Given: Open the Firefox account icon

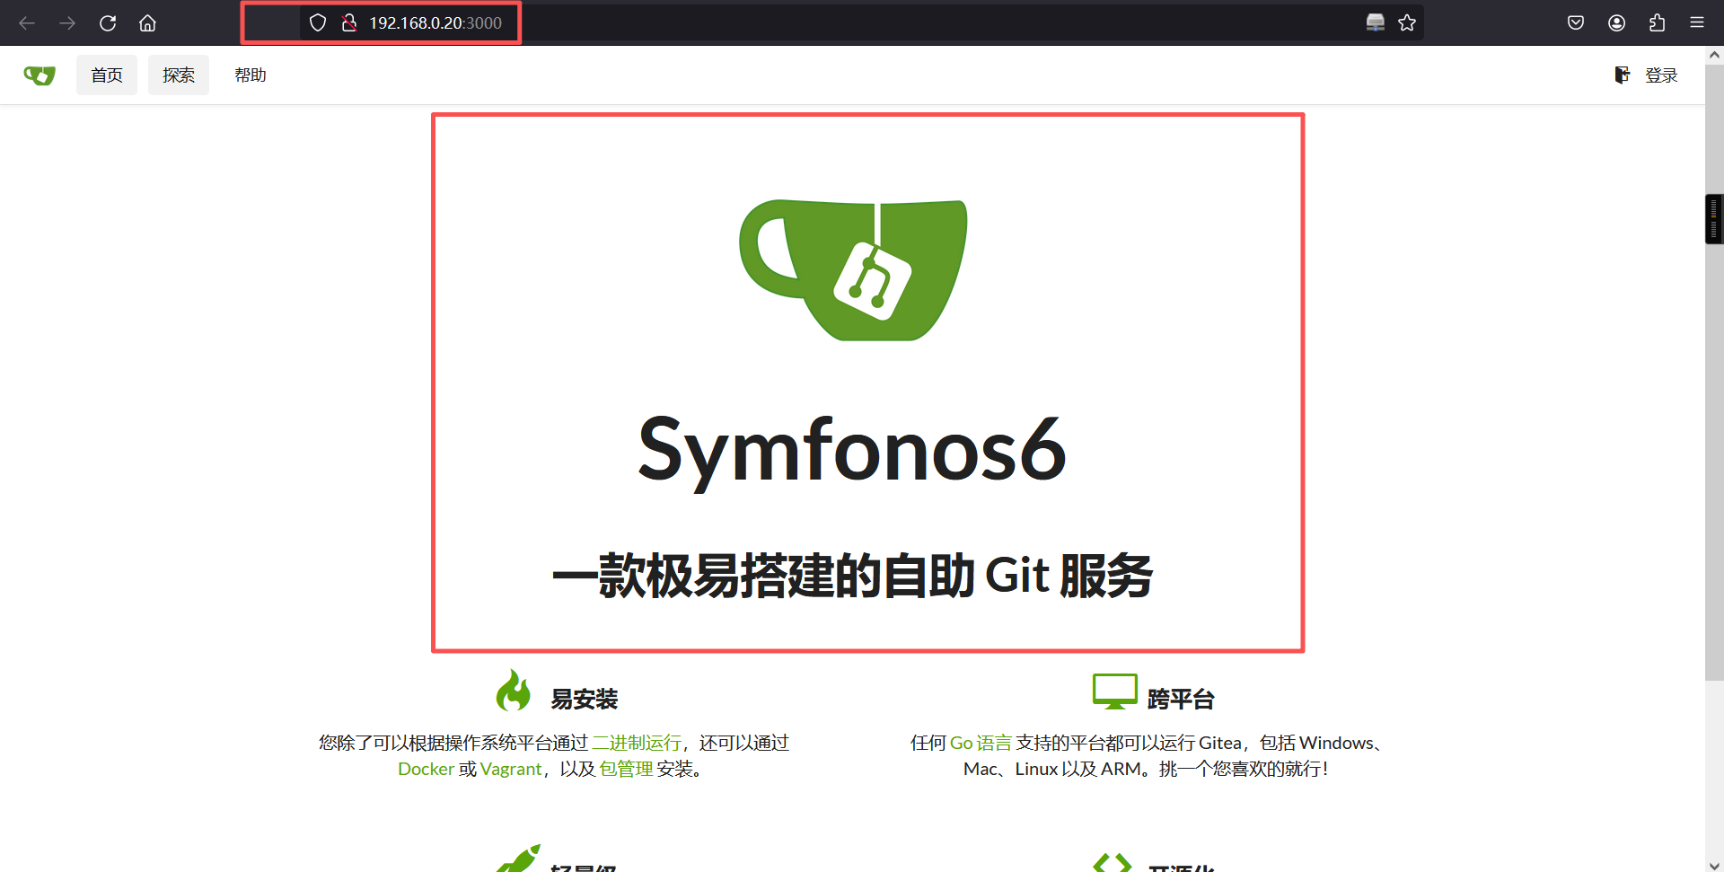Looking at the screenshot, I should [1617, 23].
